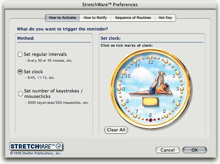Click the clock tick mark at 7
Viewport: 220px width, 164px height.
coord(135,116)
